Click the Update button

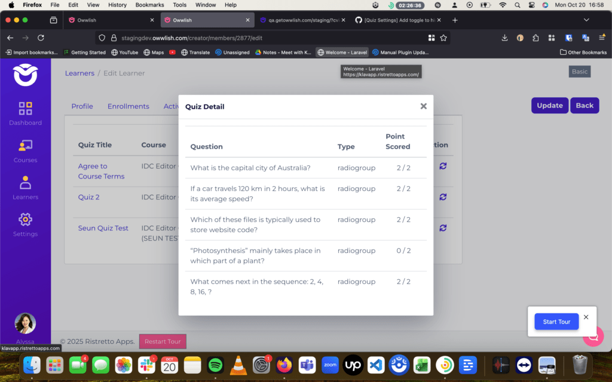point(549,106)
